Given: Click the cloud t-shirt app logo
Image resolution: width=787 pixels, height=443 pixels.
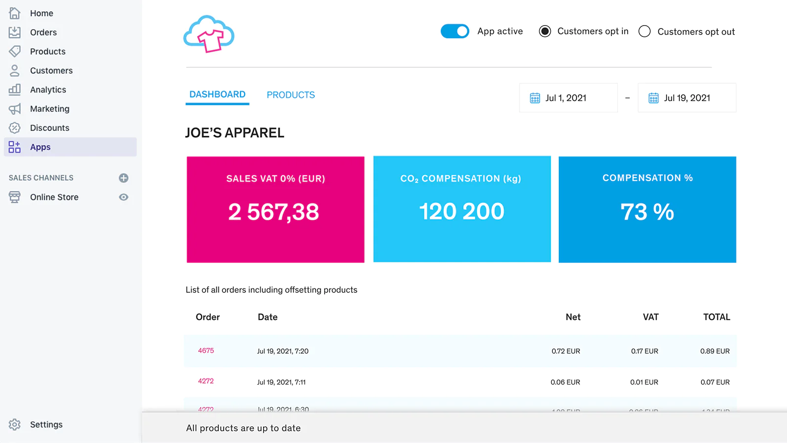Looking at the screenshot, I should coord(209,34).
